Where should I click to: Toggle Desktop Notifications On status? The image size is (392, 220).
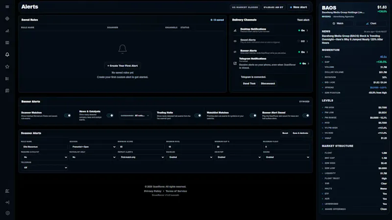(301, 30)
